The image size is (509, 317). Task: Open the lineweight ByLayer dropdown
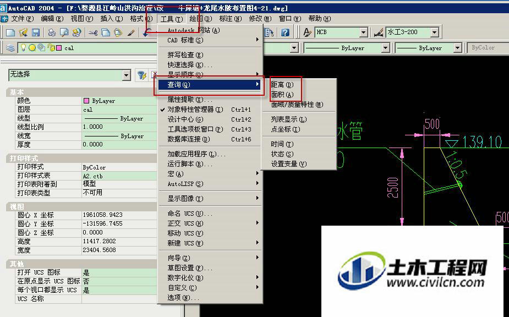point(457,48)
